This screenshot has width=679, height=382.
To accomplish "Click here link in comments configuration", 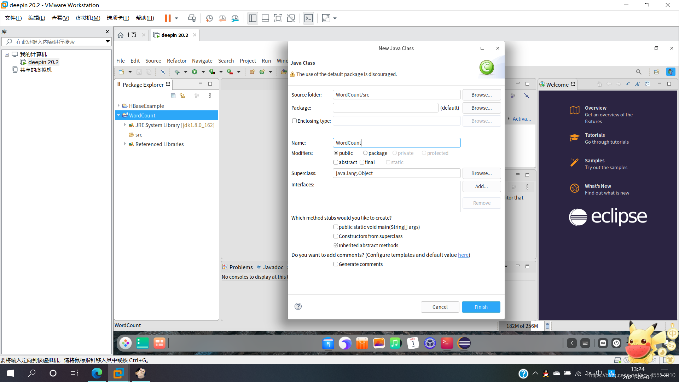I will click(x=463, y=255).
